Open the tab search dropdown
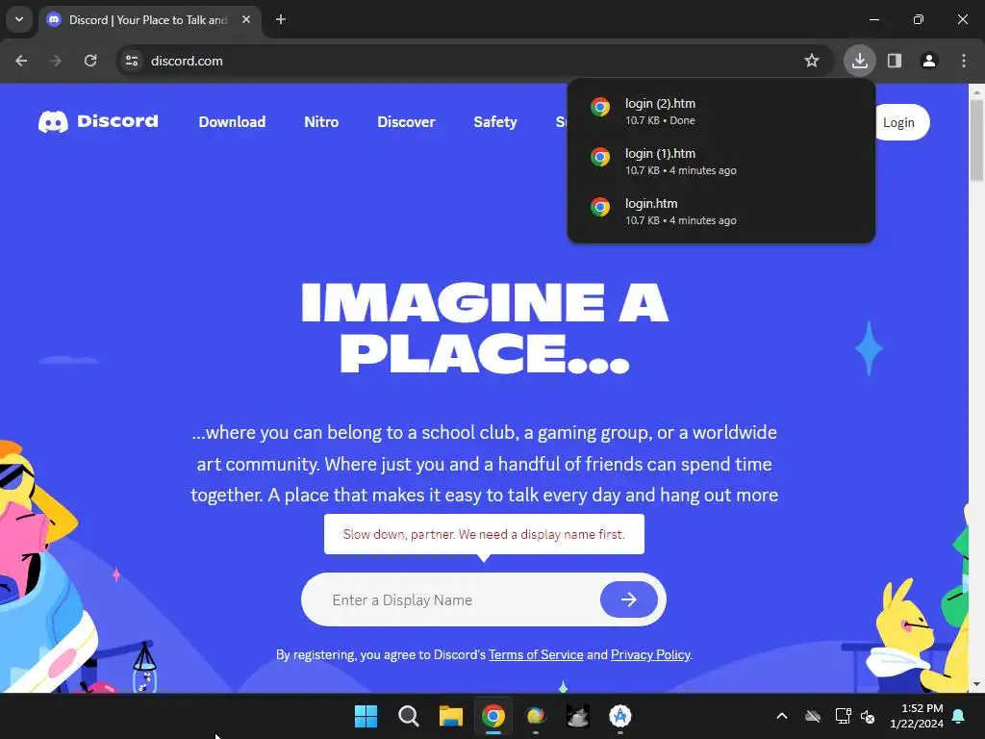Viewport: 985px width, 739px height. click(19, 19)
